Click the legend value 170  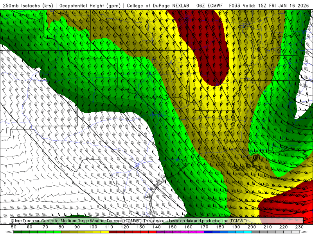coord(204,227)
